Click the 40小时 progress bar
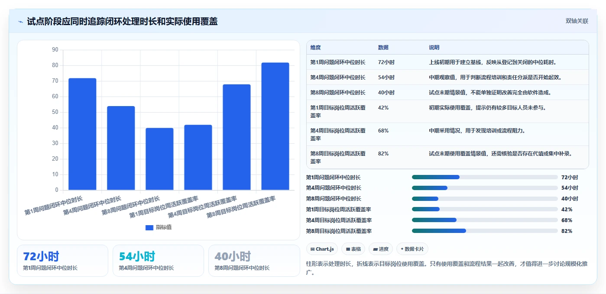 (485, 199)
